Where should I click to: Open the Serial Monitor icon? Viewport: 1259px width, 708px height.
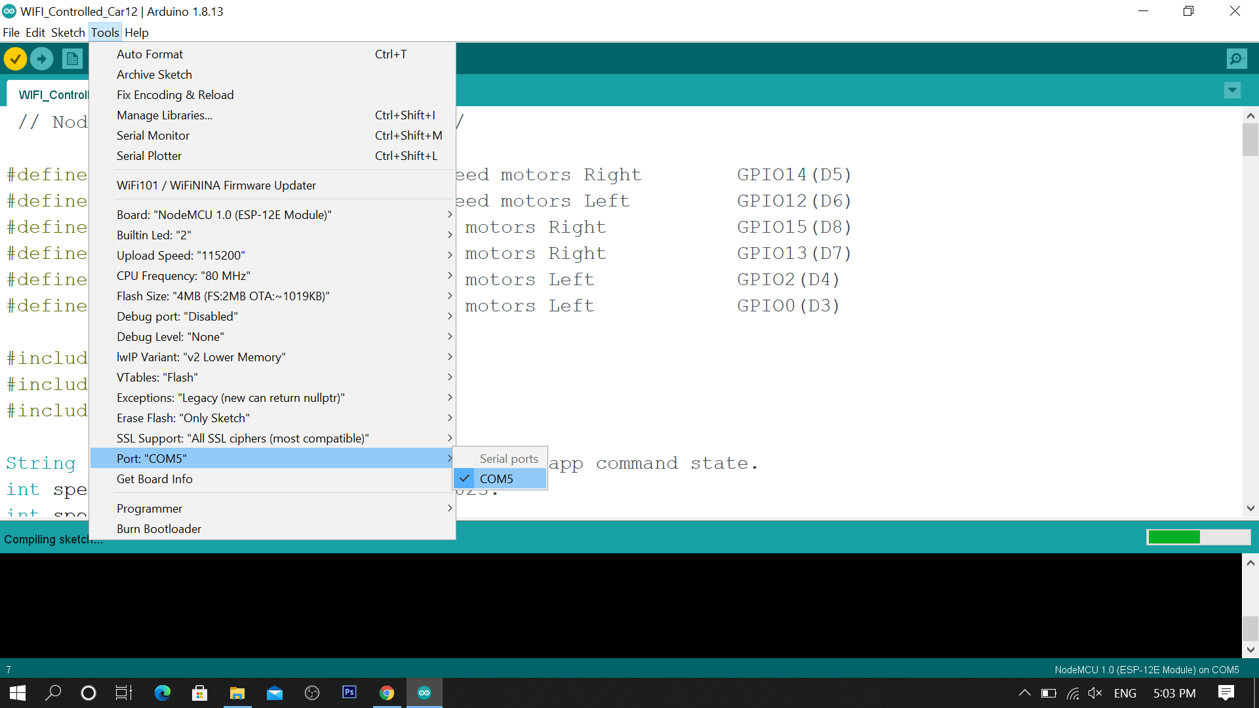point(1237,59)
